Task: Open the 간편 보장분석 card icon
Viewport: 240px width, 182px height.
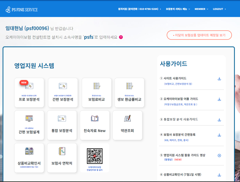Action: coord(63,86)
